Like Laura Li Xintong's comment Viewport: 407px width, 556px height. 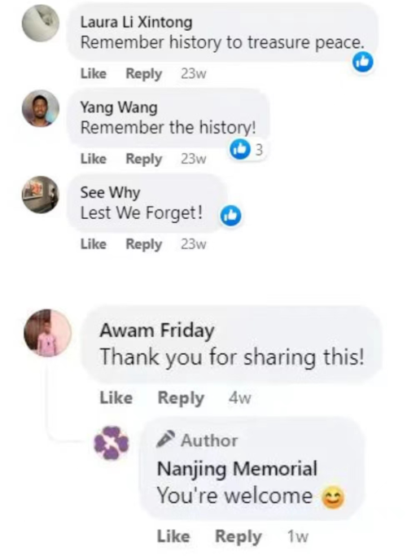[94, 74]
